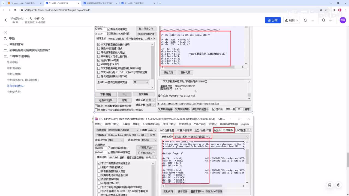Open the 学长的wiki breadcrumb link

coord(17,19)
